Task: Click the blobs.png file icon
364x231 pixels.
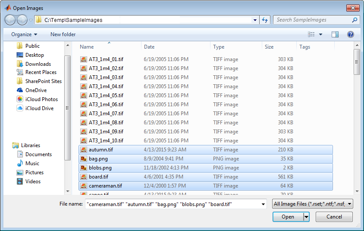Action: [x=84, y=168]
